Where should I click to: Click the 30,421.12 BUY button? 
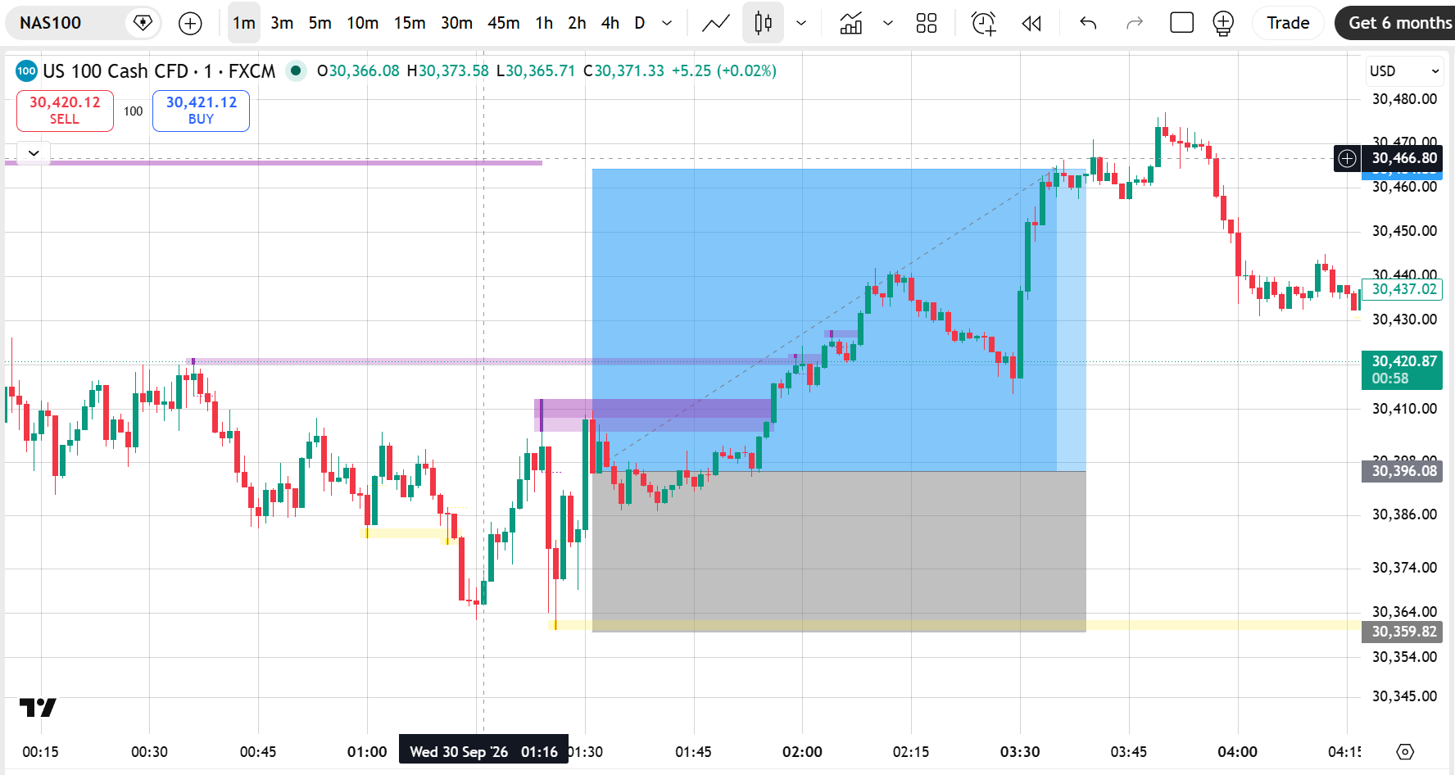201,111
